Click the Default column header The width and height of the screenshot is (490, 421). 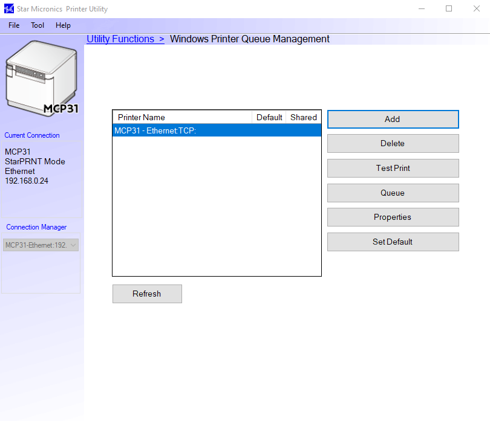click(x=269, y=117)
